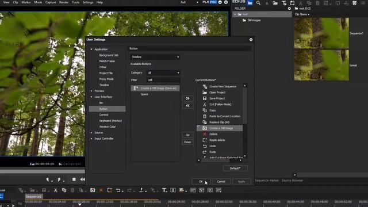Expand the Preview tree node
The width and height of the screenshot is (368, 207).
[x=91, y=91]
